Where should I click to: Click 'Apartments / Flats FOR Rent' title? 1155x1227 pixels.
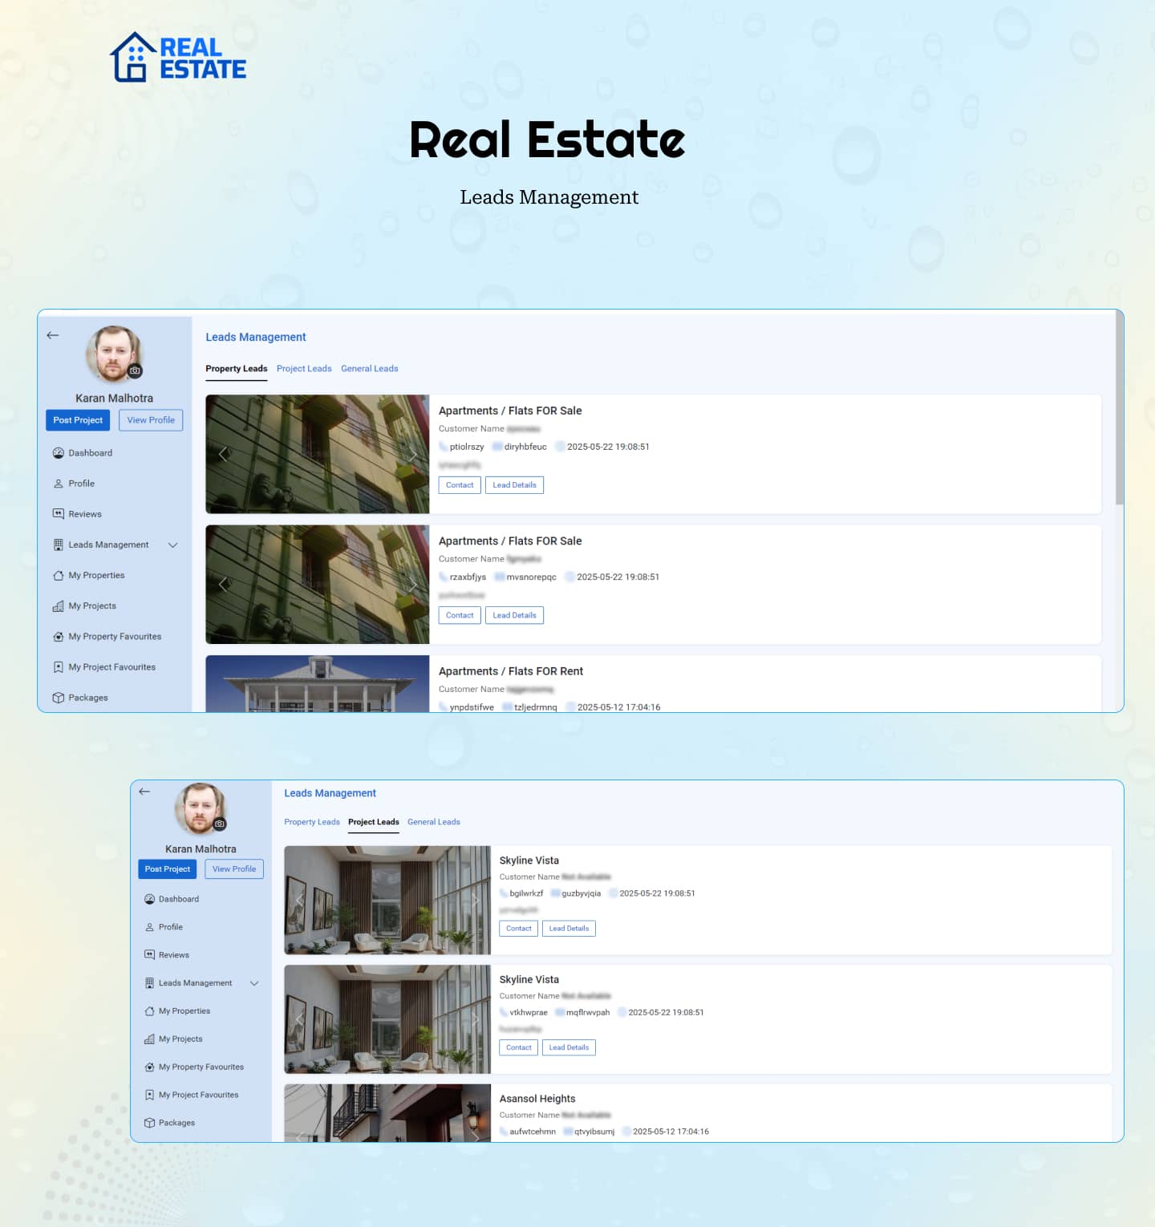tap(511, 671)
